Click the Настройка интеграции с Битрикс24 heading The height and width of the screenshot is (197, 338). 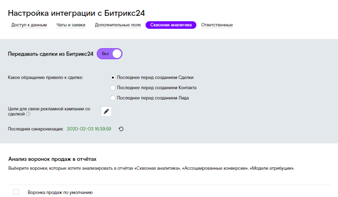click(76, 13)
